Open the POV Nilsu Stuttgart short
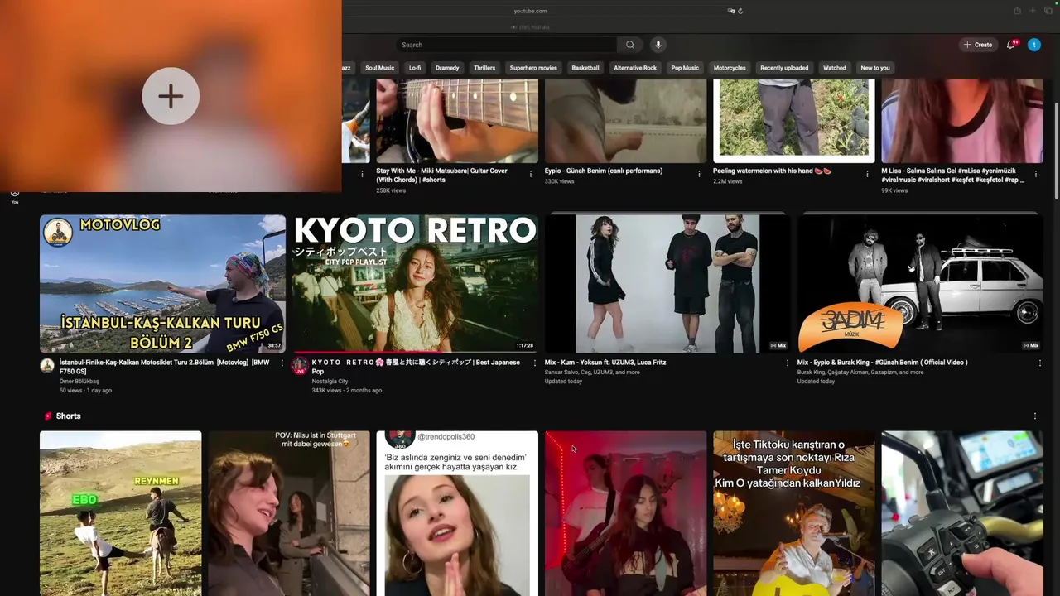Viewport: 1060px width, 596px height. [289, 513]
